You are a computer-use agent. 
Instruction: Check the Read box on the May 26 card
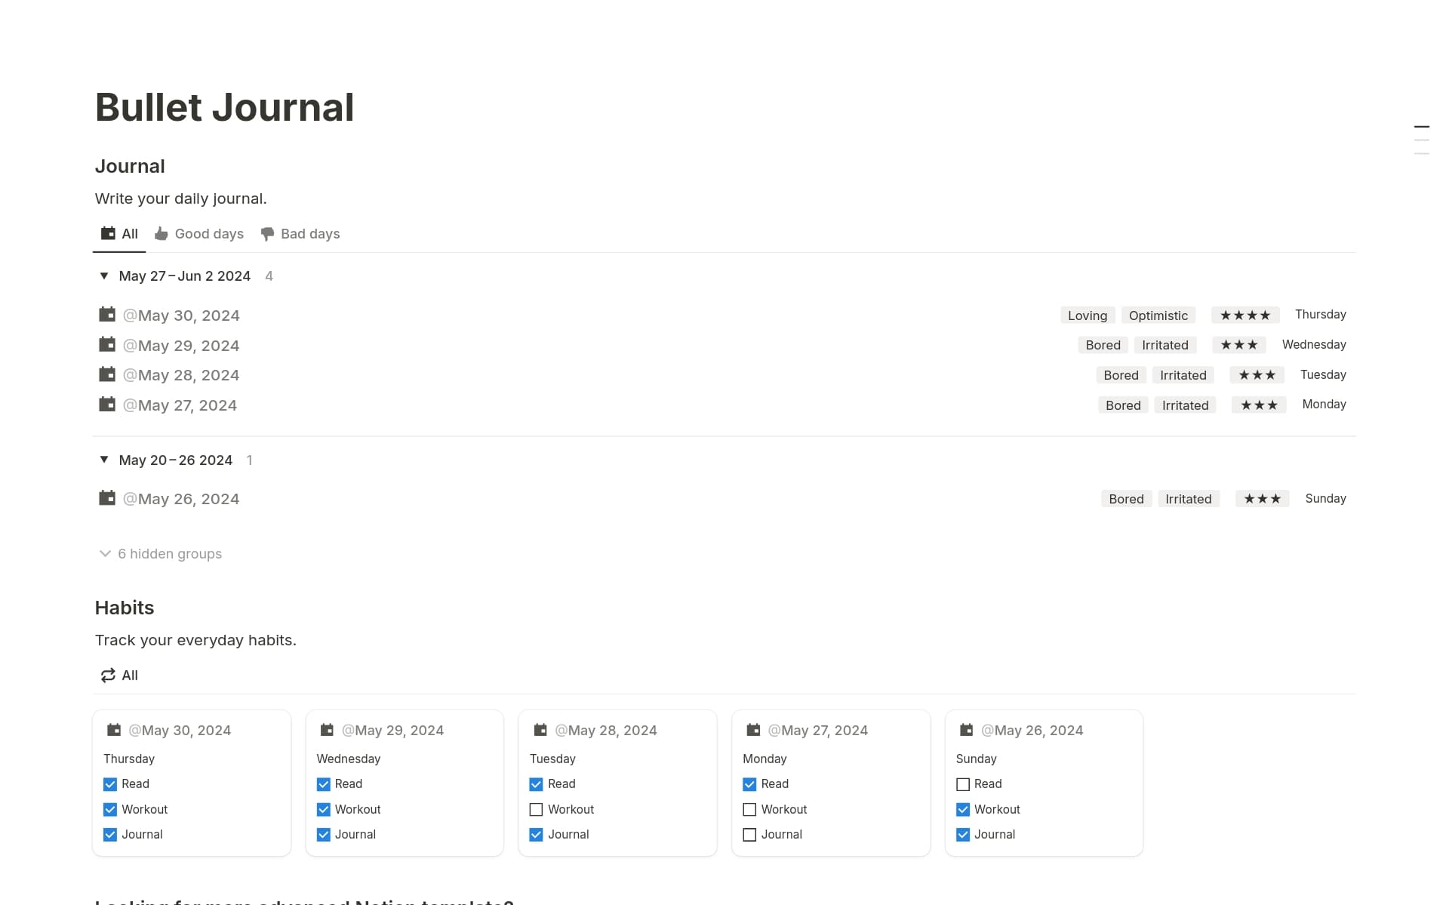(x=963, y=784)
